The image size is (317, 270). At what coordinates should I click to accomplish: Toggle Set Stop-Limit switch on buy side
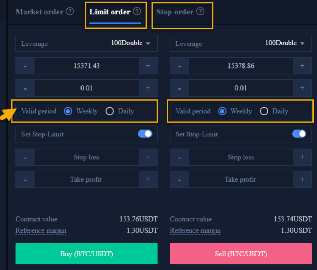tap(145, 134)
